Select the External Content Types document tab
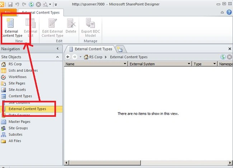 (91, 49)
